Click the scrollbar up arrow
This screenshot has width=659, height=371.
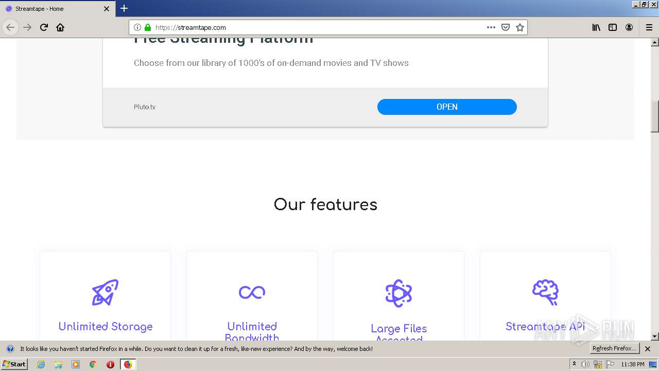[655, 42]
